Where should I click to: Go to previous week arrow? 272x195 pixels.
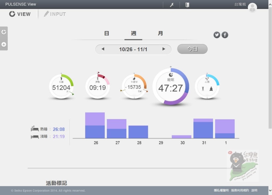coord(103,49)
